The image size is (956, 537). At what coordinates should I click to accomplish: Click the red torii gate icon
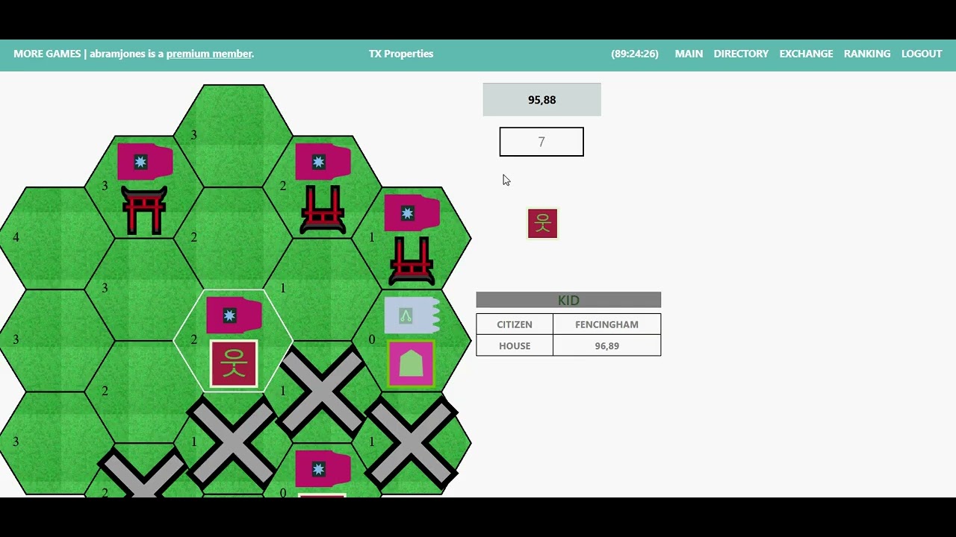point(144,211)
